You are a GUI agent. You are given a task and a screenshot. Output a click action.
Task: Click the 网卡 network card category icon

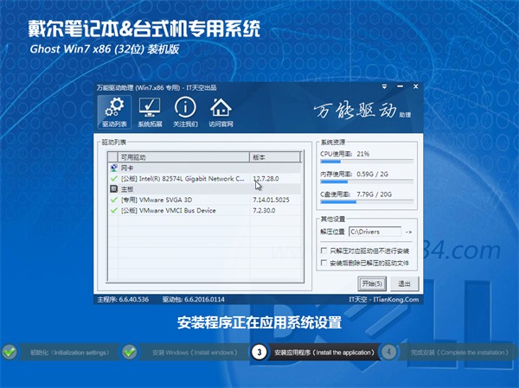point(113,168)
